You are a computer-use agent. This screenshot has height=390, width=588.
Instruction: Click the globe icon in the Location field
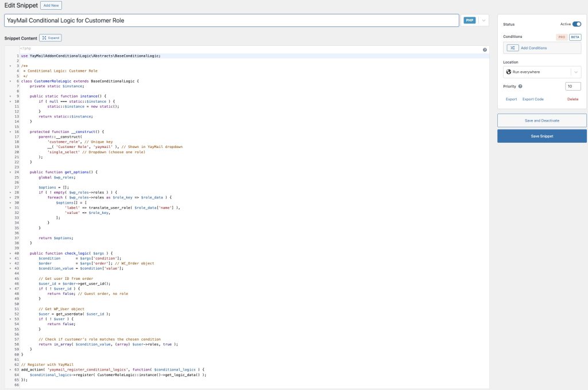pos(509,72)
